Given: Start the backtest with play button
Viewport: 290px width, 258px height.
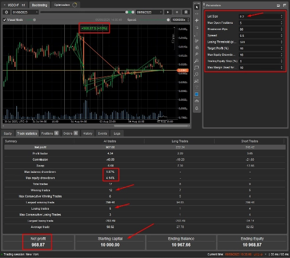Looking at the screenshot, I should pos(168,12).
